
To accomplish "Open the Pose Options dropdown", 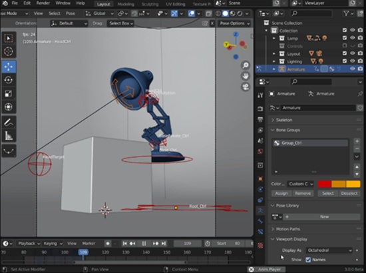I will coord(235,23).
